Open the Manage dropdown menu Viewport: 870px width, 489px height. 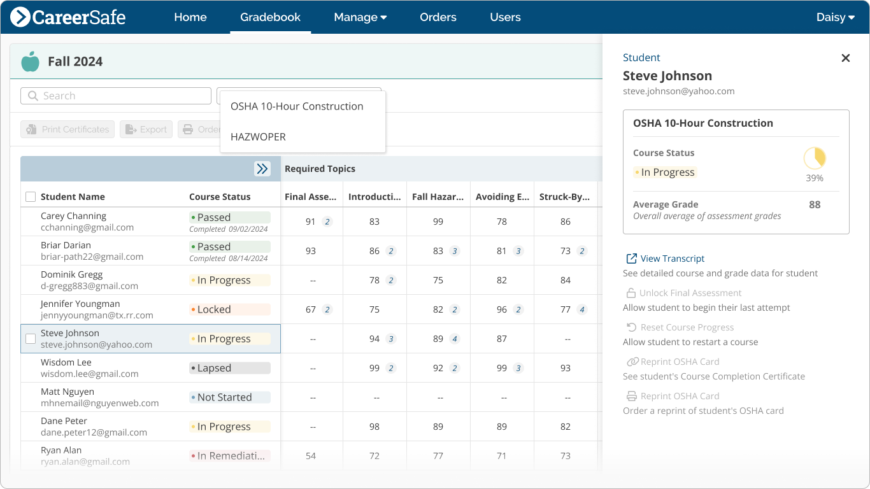tap(360, 17)
